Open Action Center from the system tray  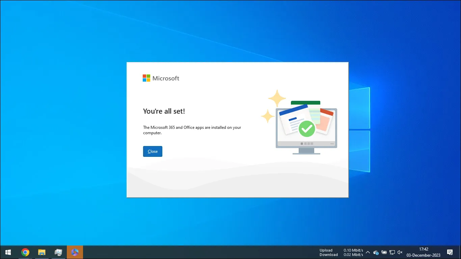[x=450, y=252]
